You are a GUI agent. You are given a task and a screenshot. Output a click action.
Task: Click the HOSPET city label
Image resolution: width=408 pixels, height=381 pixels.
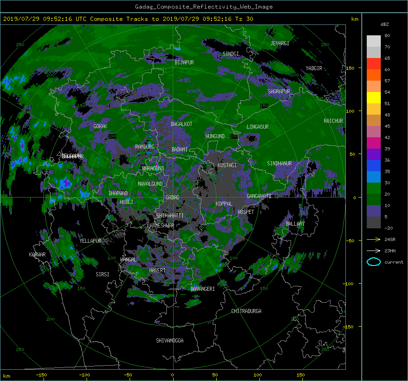pos(246,212)
